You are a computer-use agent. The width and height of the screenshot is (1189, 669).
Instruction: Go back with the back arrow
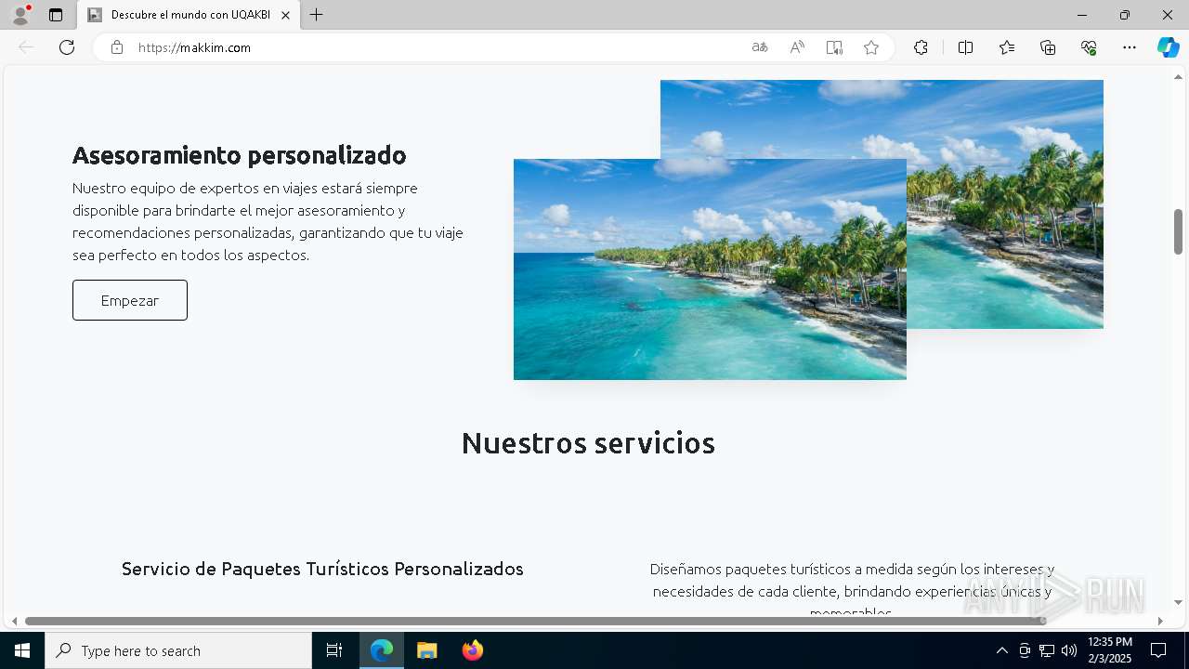coord(26,47)
